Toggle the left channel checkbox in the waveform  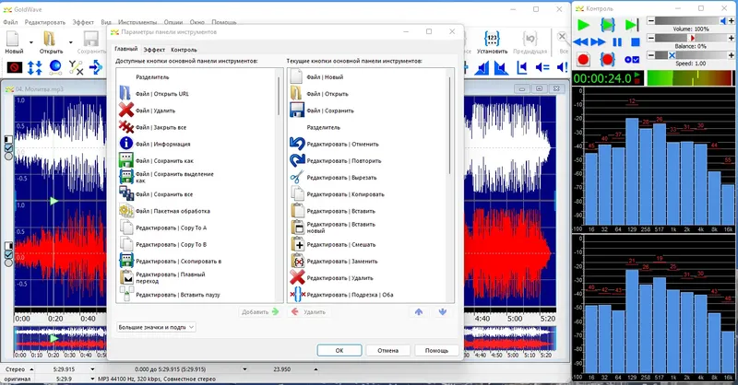8,147
